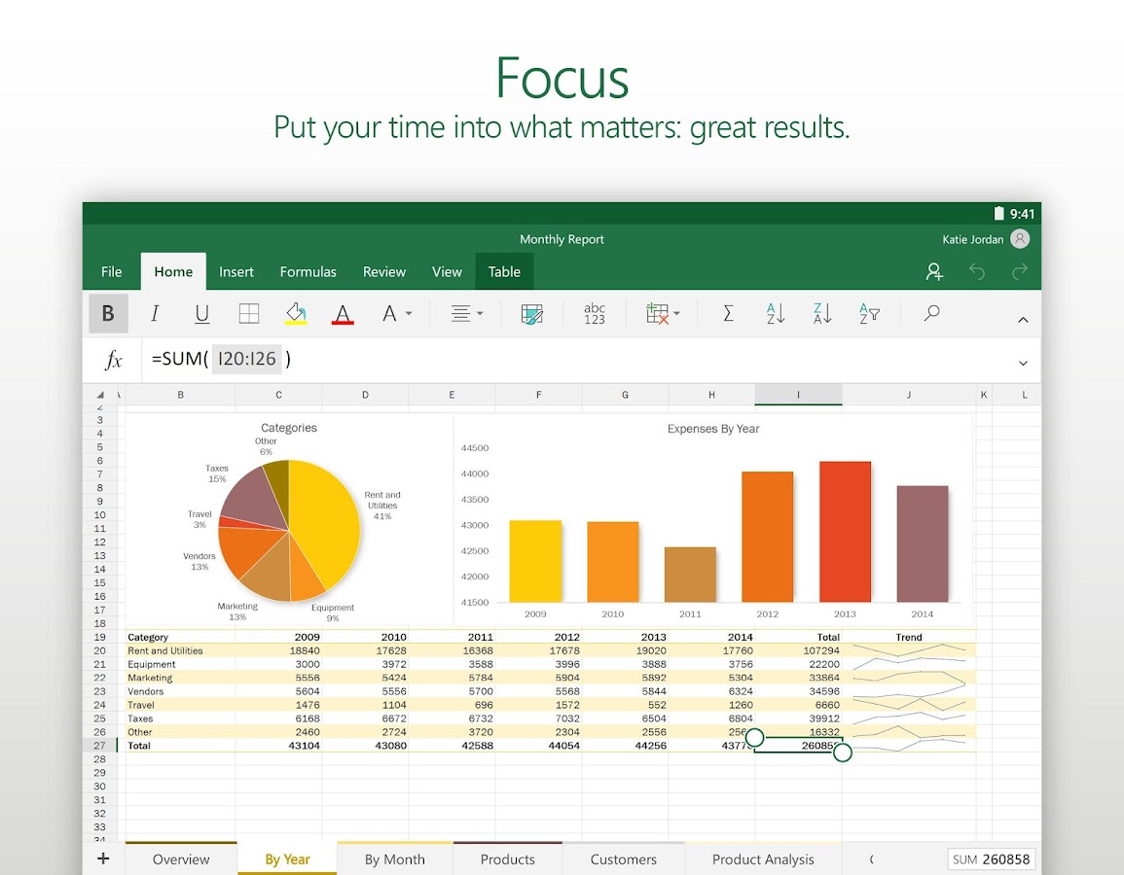Open sort and filter icon
This screenshot has height=875, width=1124.
[869, 314]
